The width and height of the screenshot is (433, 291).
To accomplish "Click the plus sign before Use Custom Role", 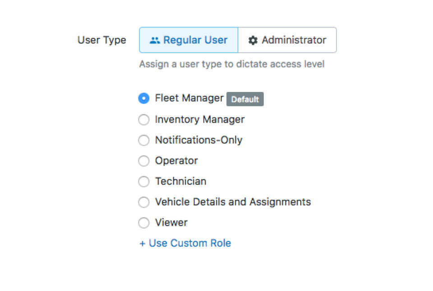I will tap(143, 244).
